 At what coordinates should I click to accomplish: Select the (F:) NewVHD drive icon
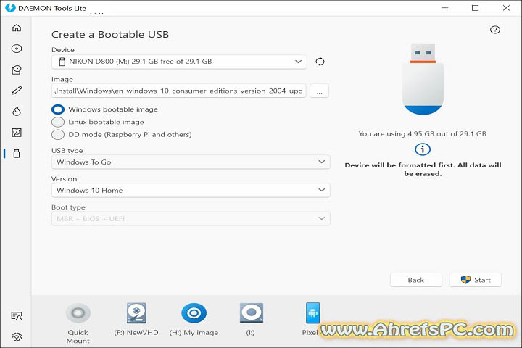point(136,313)
